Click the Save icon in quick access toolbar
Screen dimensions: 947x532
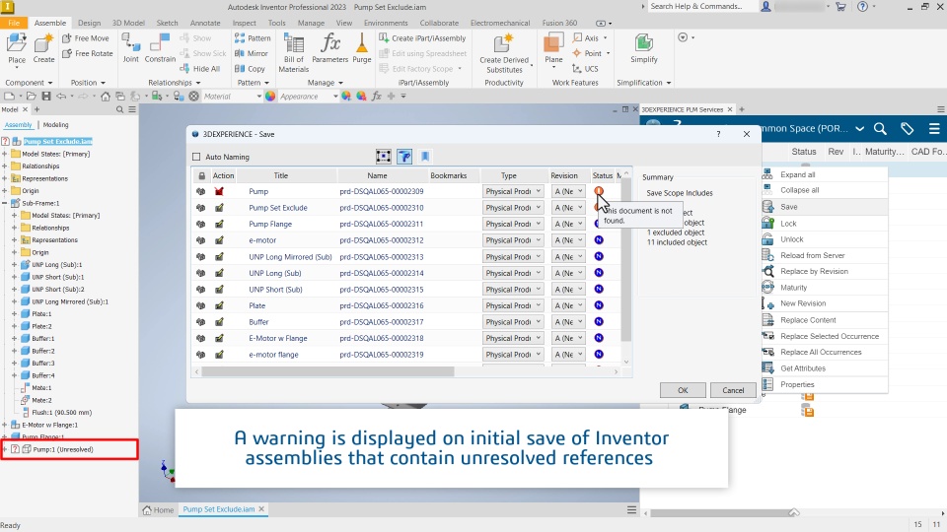click(x=46, y=96)
